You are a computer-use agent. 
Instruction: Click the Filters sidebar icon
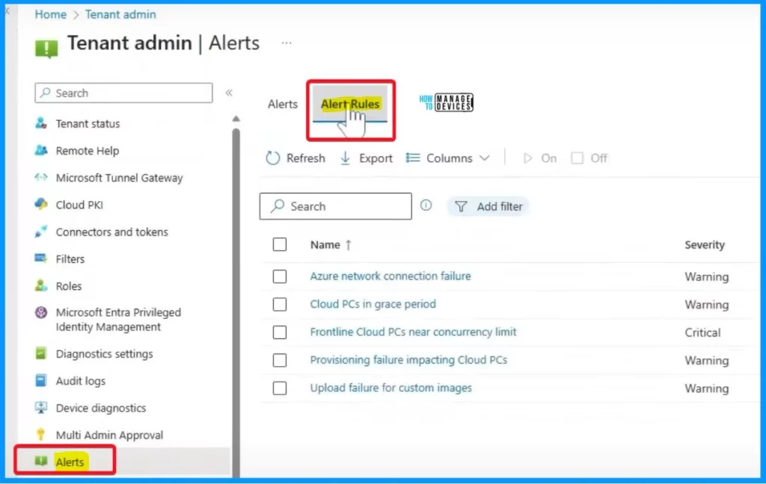[x=41, y=258]
